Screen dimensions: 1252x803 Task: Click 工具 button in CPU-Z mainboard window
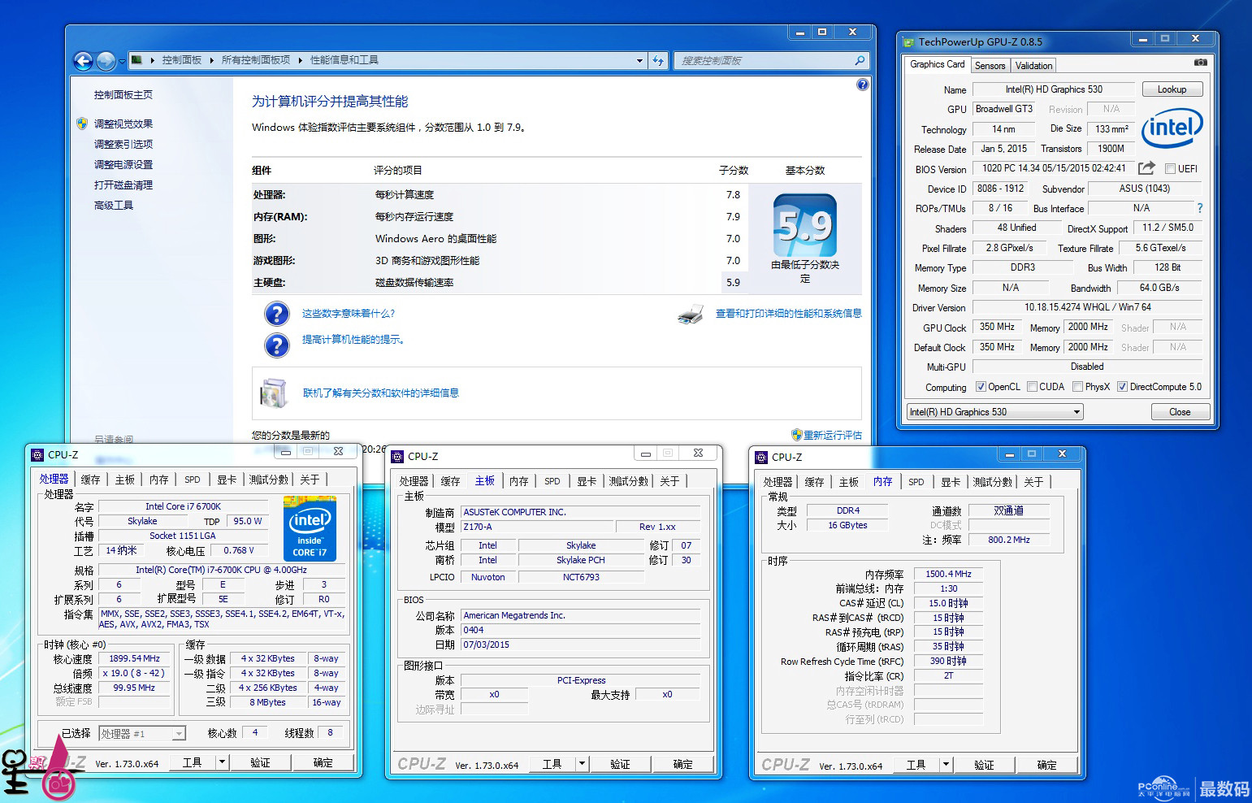[x=552, y=763]
